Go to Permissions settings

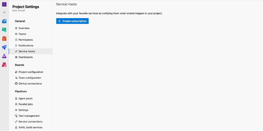click(x=25, y=40)
